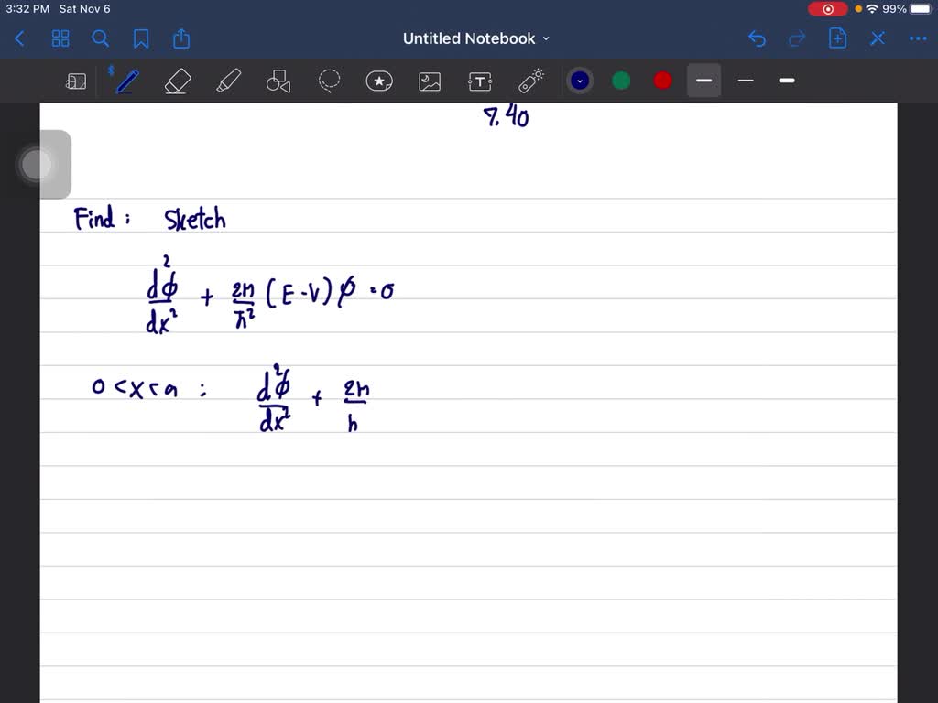Insert an image with the photo tool

430,81
